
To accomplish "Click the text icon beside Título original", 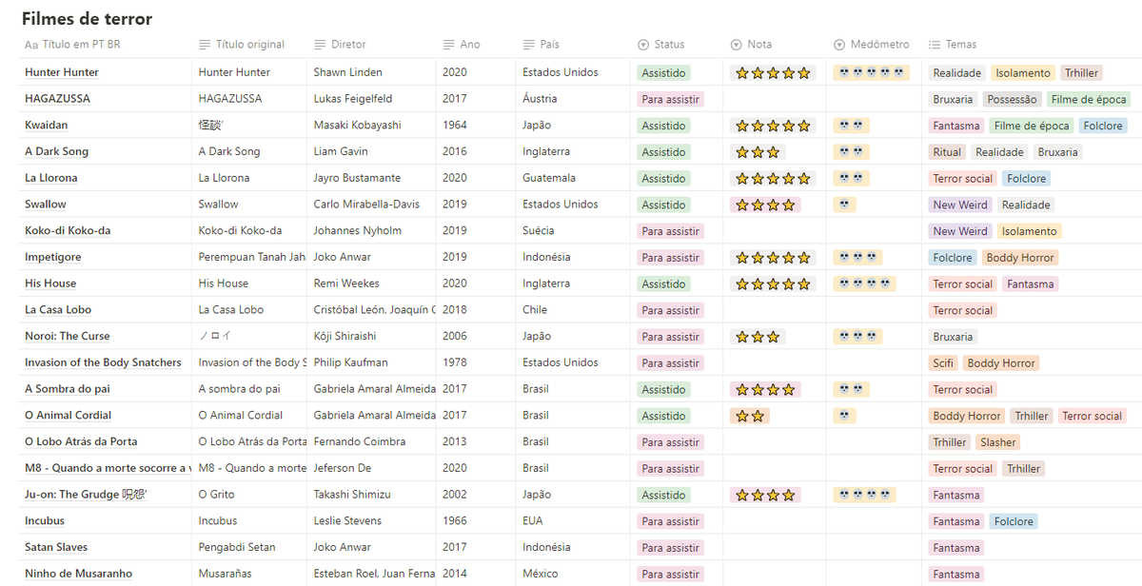I will tap(205, 45).
